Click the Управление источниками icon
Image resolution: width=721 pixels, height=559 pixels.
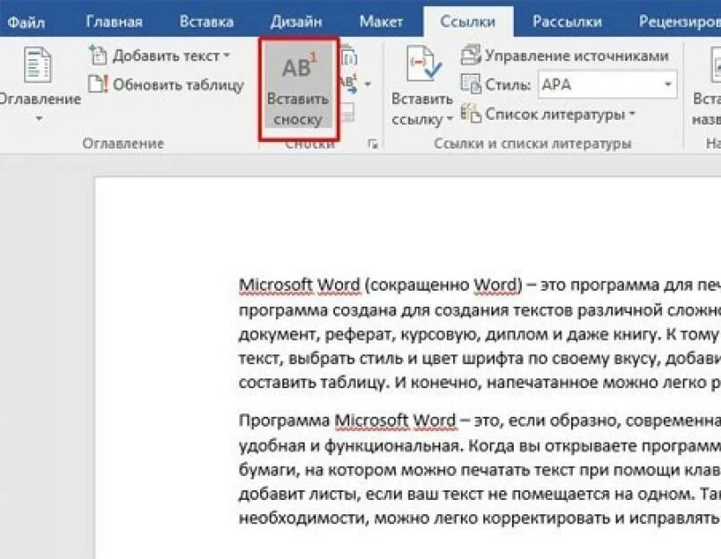pyautogui.click(x=471, y=55)
